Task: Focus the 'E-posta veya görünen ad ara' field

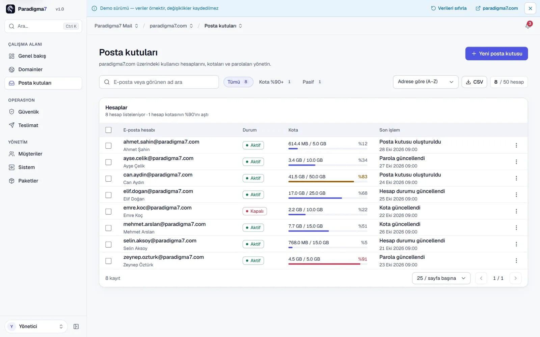Action: [159, 82]
